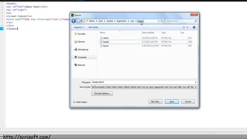The width and height of the screenshot is (247, 139).
Task: Click htdocs in the address breadcrumb
Action: [92, 21]
